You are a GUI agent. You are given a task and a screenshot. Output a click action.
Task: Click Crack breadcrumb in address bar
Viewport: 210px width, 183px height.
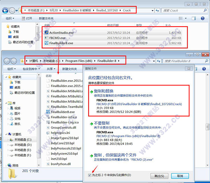tap(127, 10)
